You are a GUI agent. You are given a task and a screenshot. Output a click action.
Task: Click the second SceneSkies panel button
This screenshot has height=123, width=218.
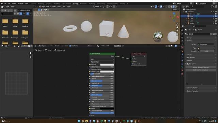[201, 70]
